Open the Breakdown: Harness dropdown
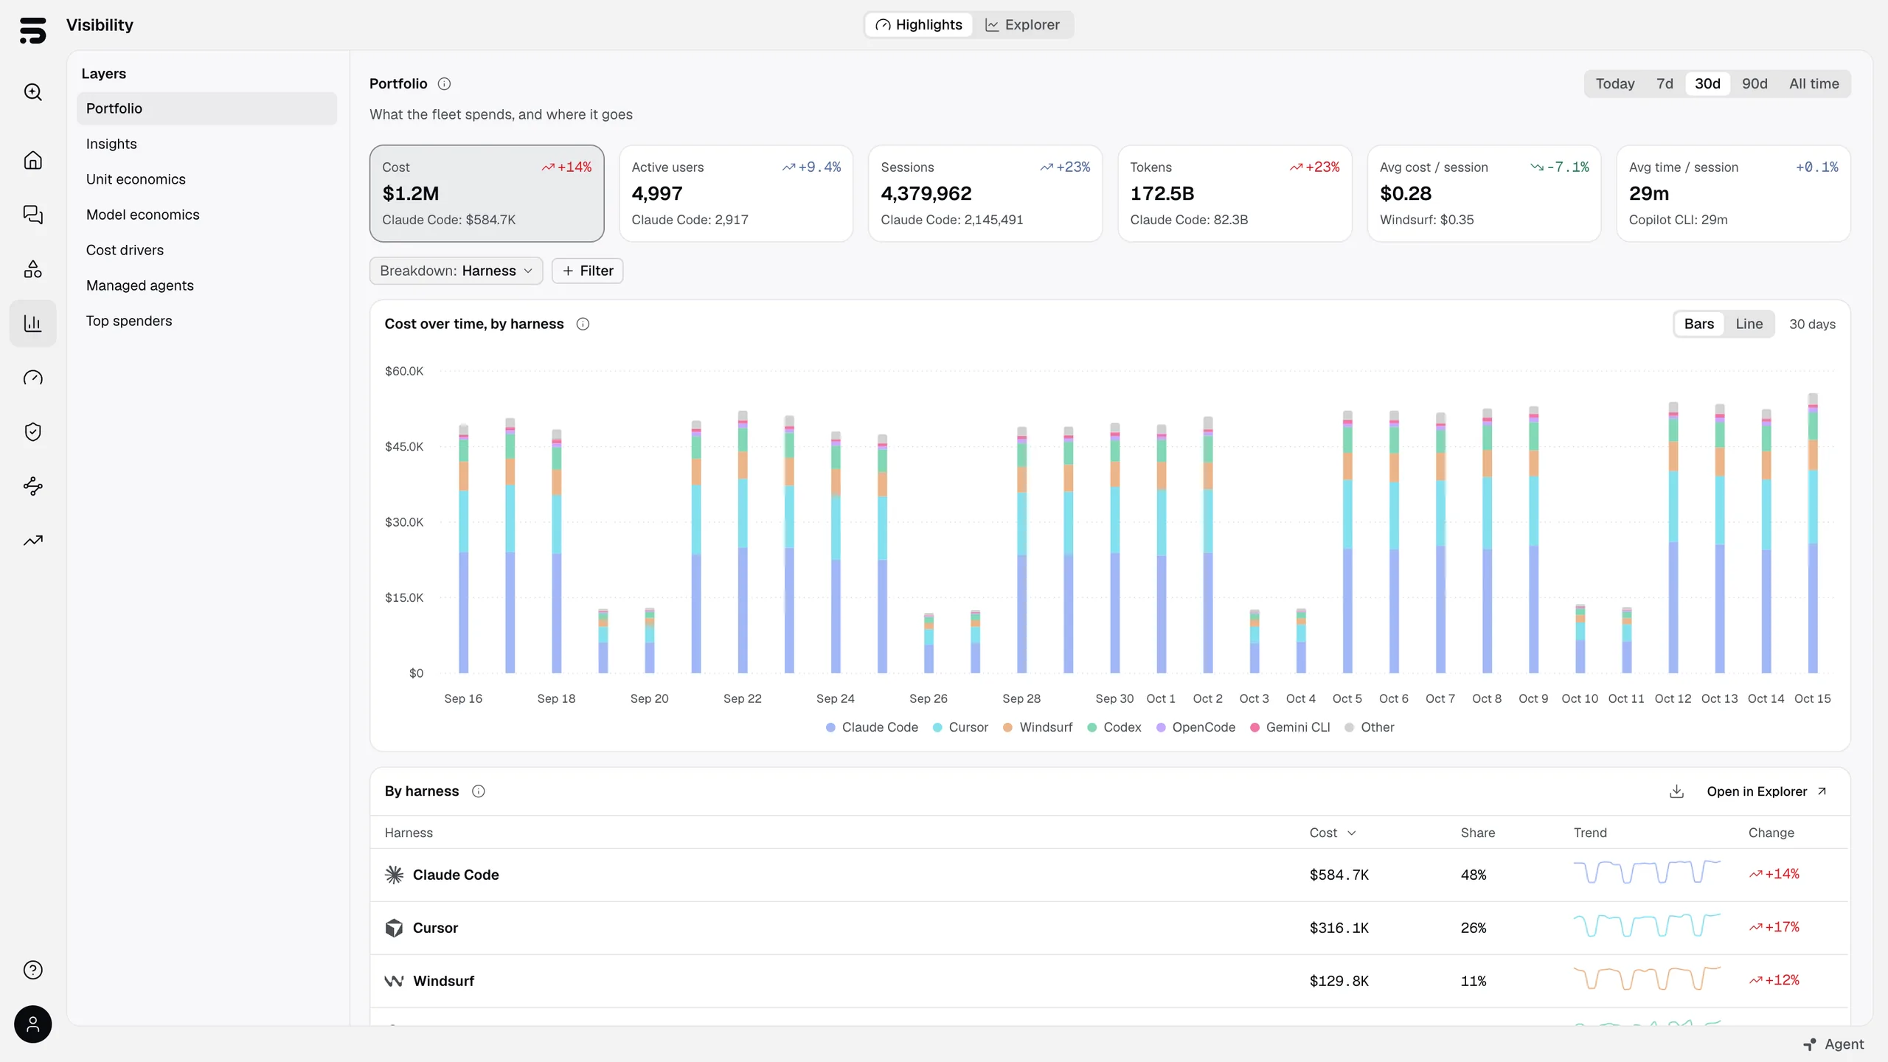This screenshot has width=1888, height=1062. coord(456,271)
